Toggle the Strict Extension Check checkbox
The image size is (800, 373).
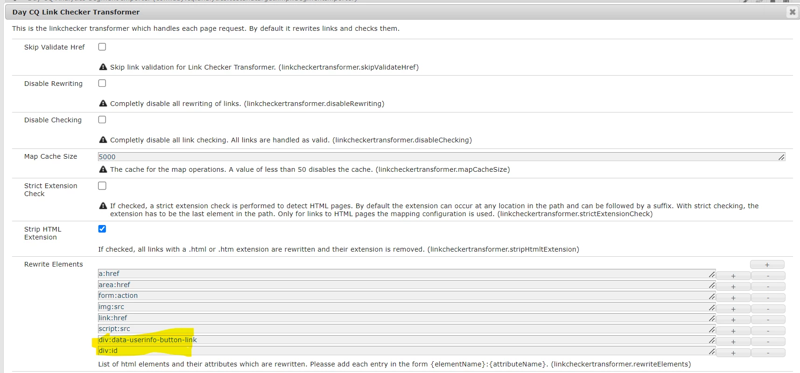[102, 186]
